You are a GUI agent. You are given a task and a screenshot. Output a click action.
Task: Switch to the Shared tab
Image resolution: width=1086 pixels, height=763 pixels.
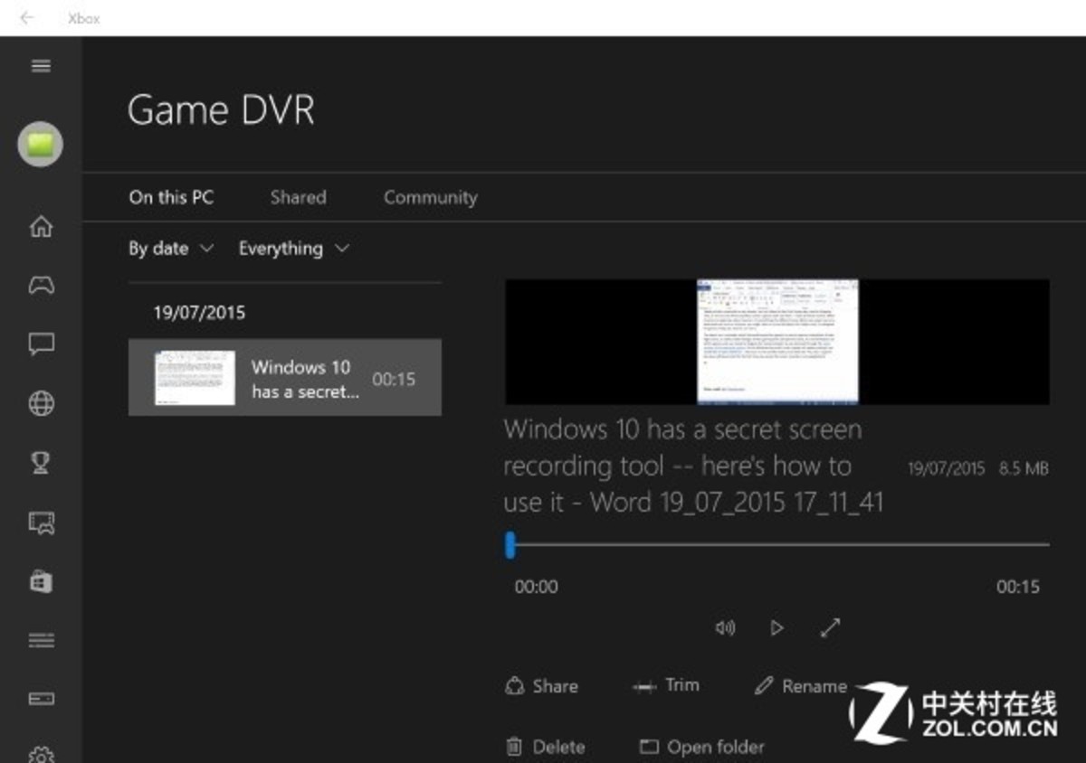click(x=298, y=197)
